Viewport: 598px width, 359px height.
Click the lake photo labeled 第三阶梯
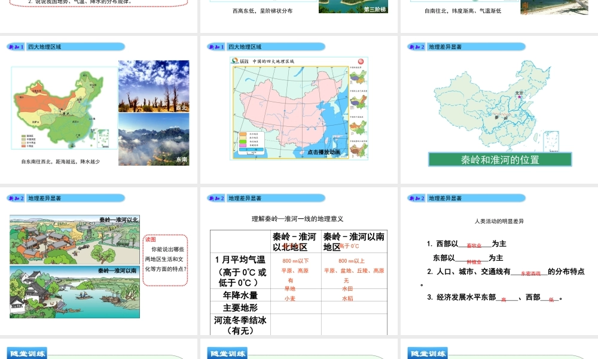(x=353, y=7)
